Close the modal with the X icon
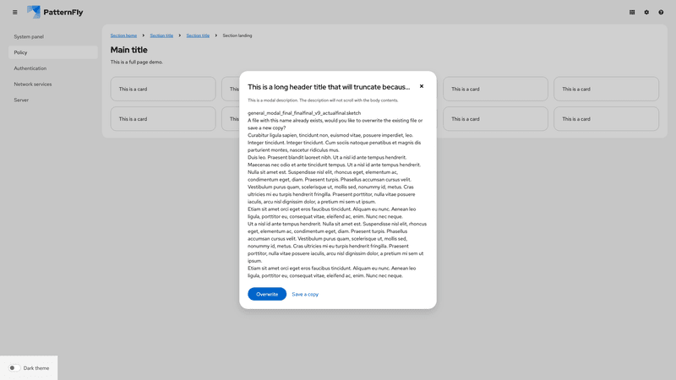Image resolution: width=676 pixels, height=380 pixels. point(422,86)
